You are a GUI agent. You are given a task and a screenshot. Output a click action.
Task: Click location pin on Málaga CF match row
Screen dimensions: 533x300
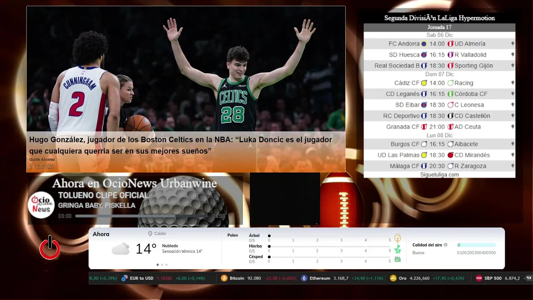513,166
